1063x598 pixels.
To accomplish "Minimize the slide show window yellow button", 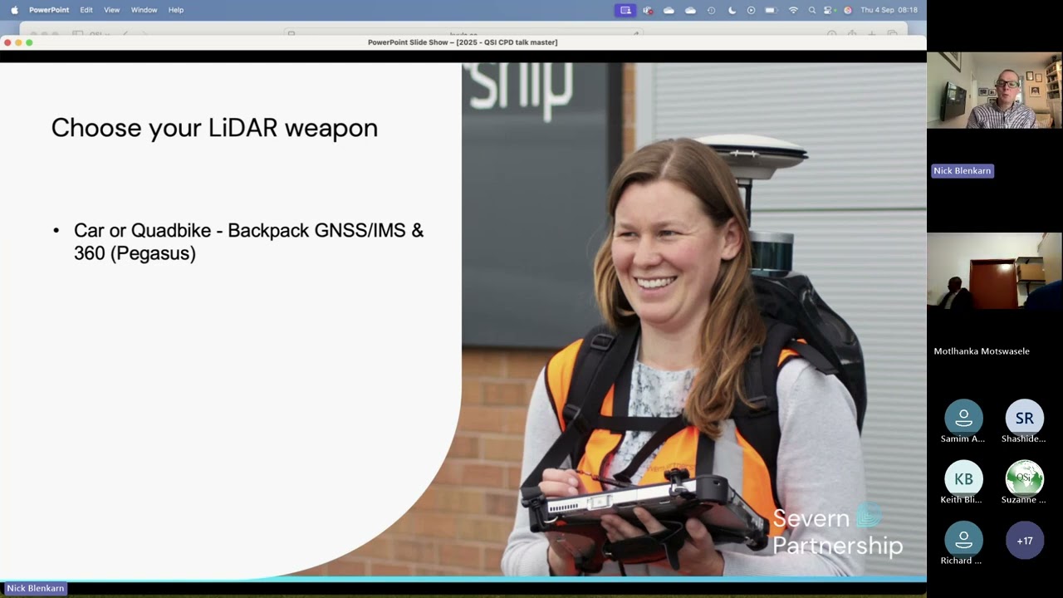I will click(x=18, y=42).
